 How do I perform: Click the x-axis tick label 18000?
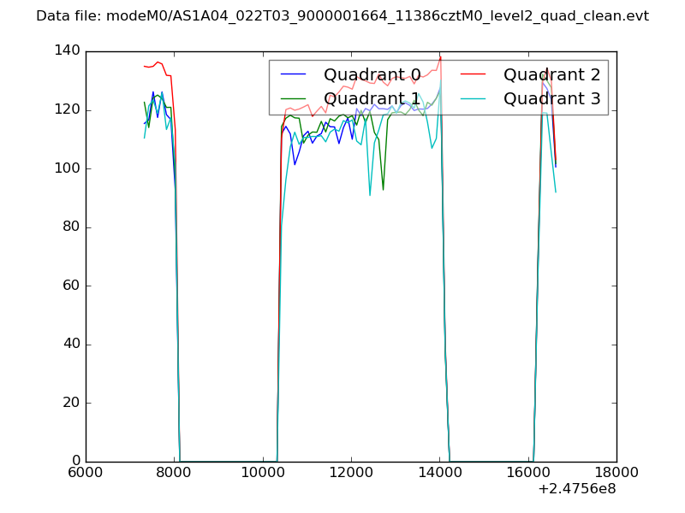point(616,473)
